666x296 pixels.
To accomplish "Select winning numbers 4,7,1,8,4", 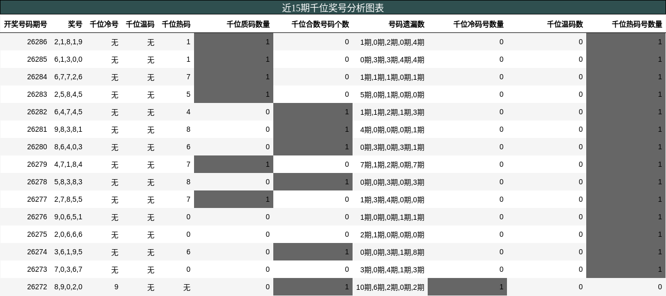I will pos(68,164).
